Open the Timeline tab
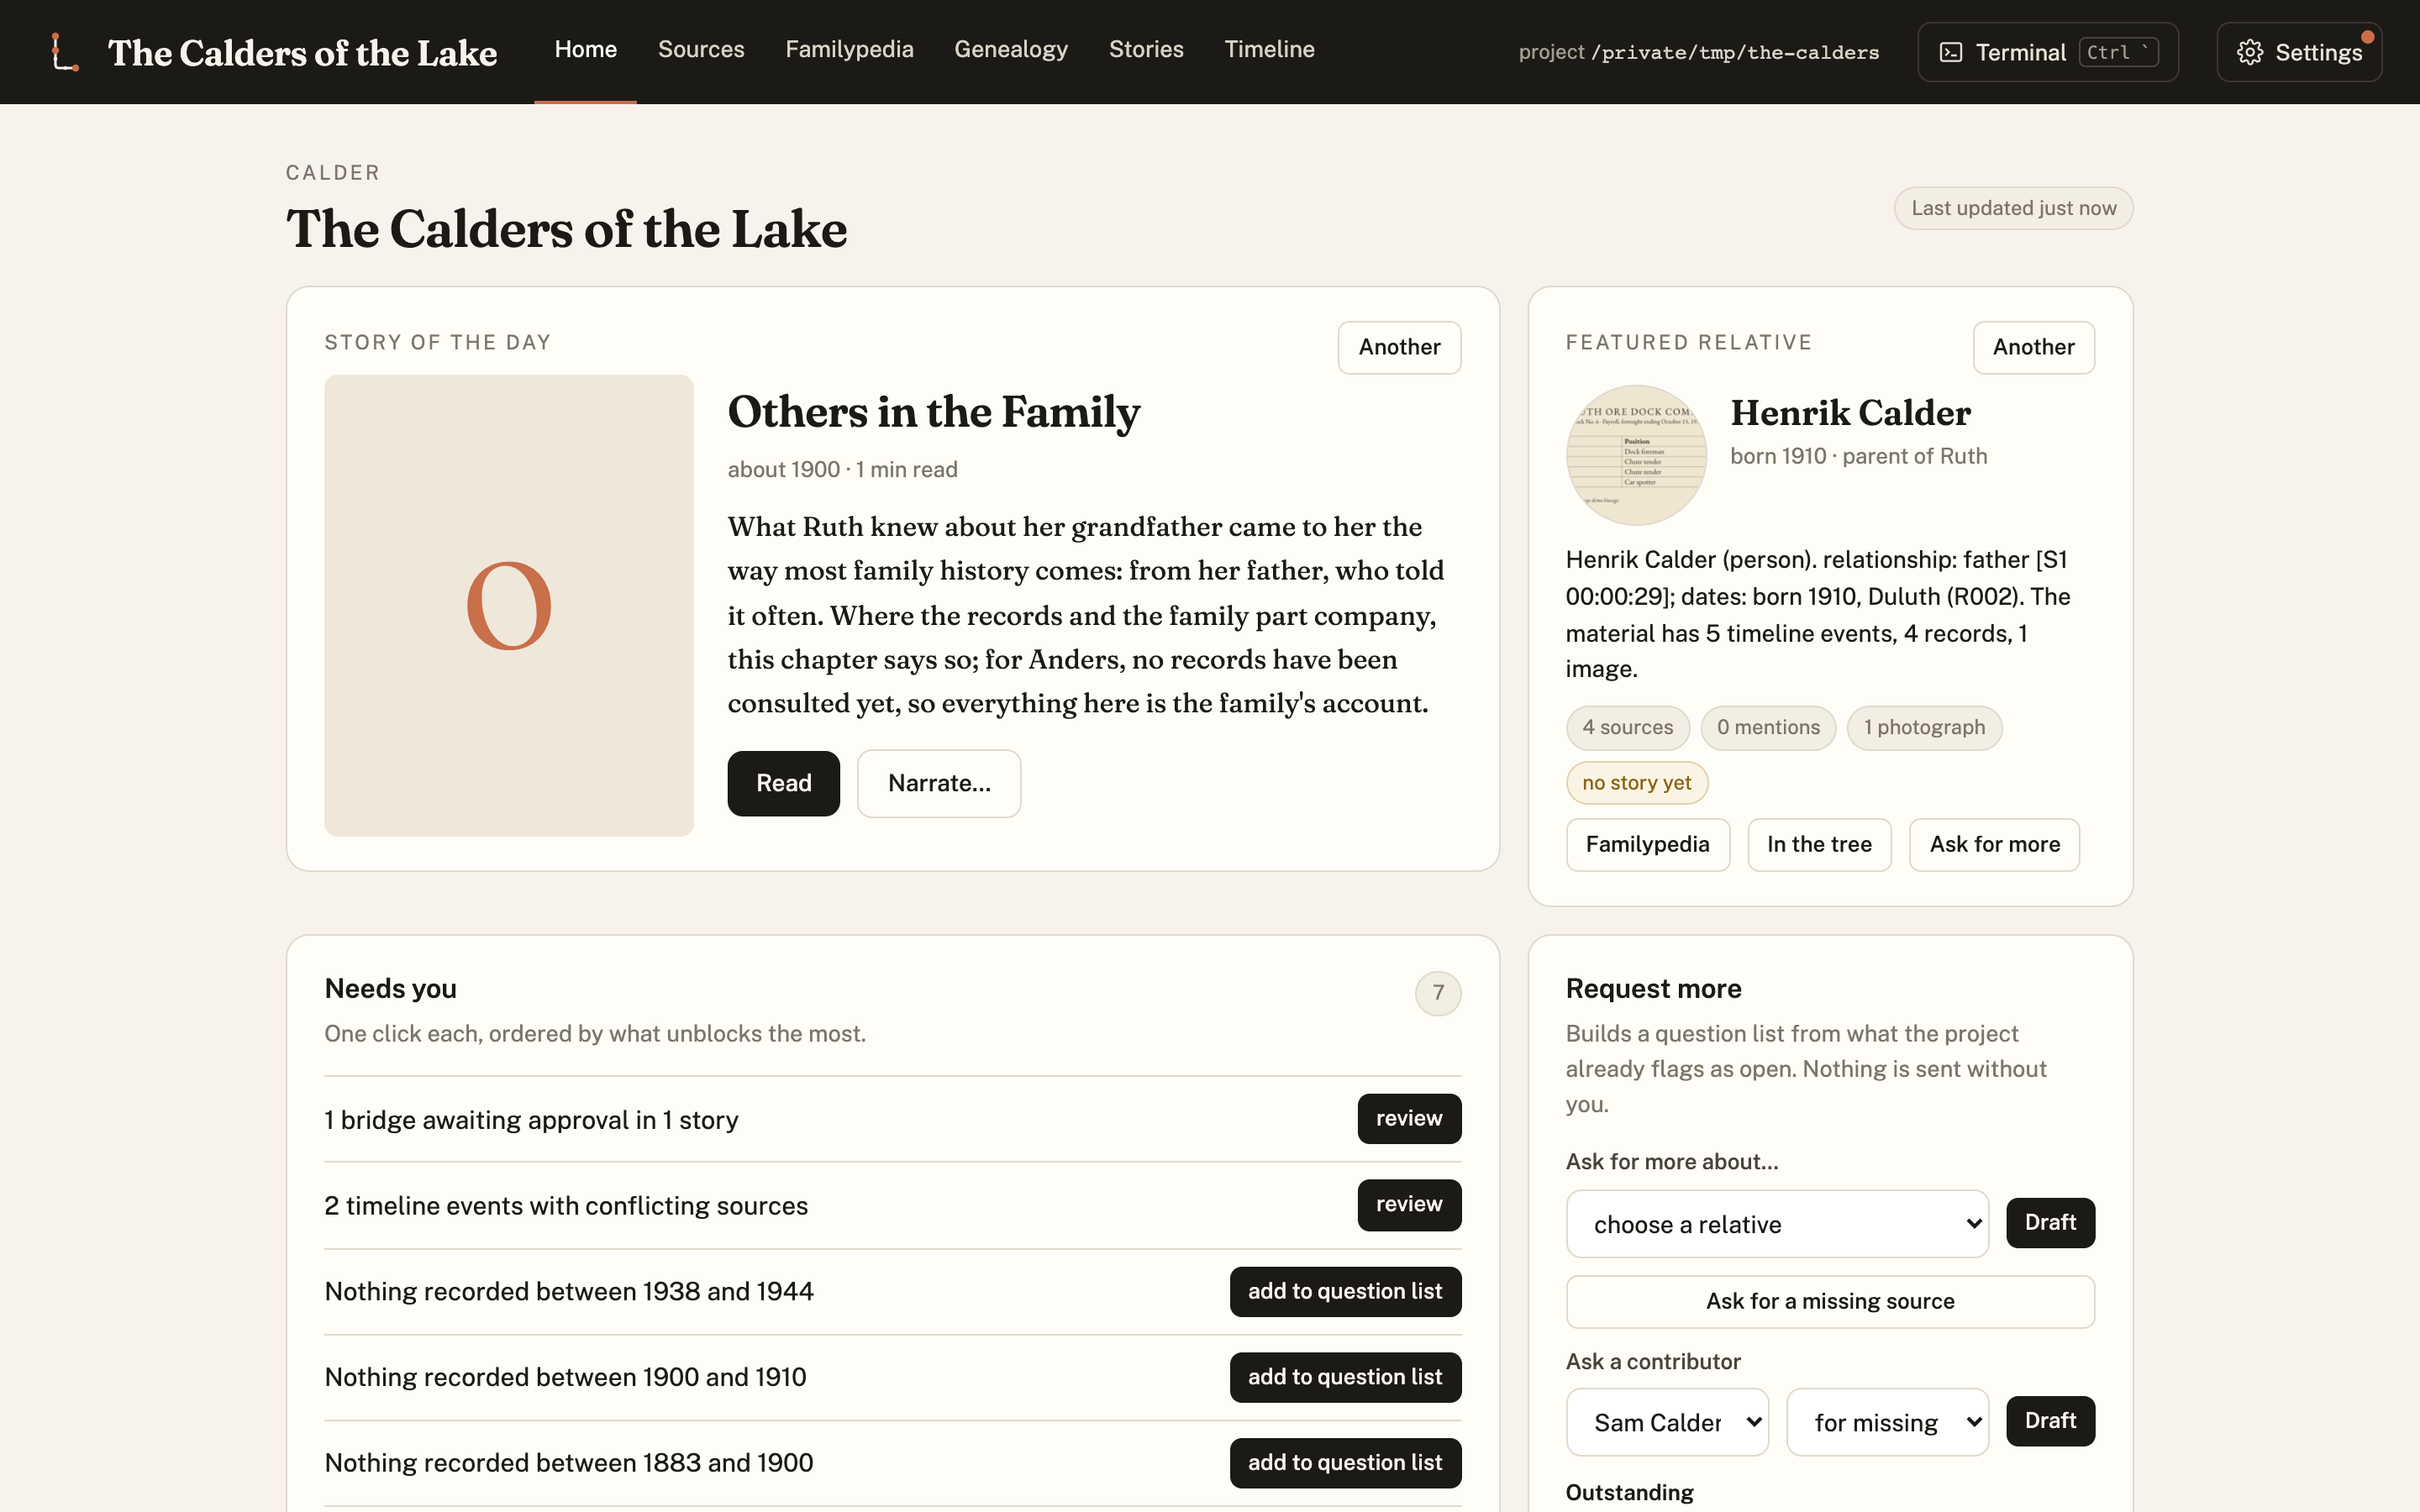Image resolution: width=2420 pixels, height=1512 pixels. tap(1269, 49)
